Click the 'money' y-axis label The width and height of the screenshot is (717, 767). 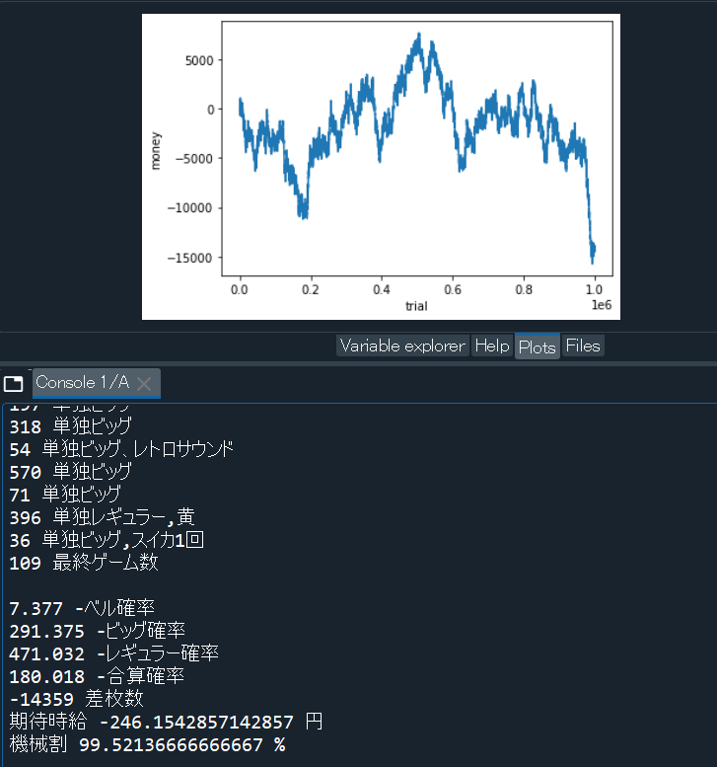tap(156, 151)
